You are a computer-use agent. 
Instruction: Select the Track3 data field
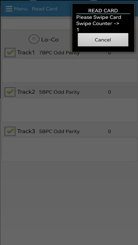click(x=70, y=149)
